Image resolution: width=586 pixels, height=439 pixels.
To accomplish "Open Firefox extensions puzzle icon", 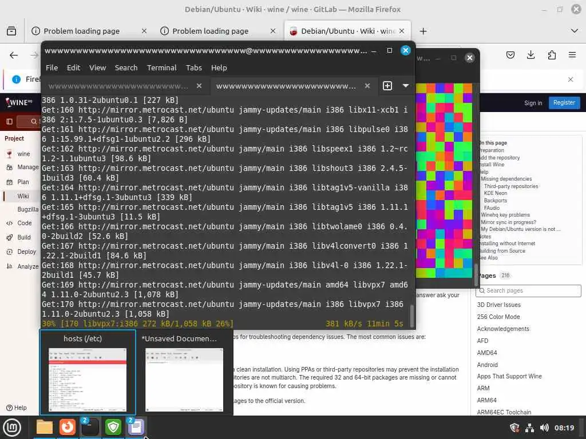I will point(552,55).
